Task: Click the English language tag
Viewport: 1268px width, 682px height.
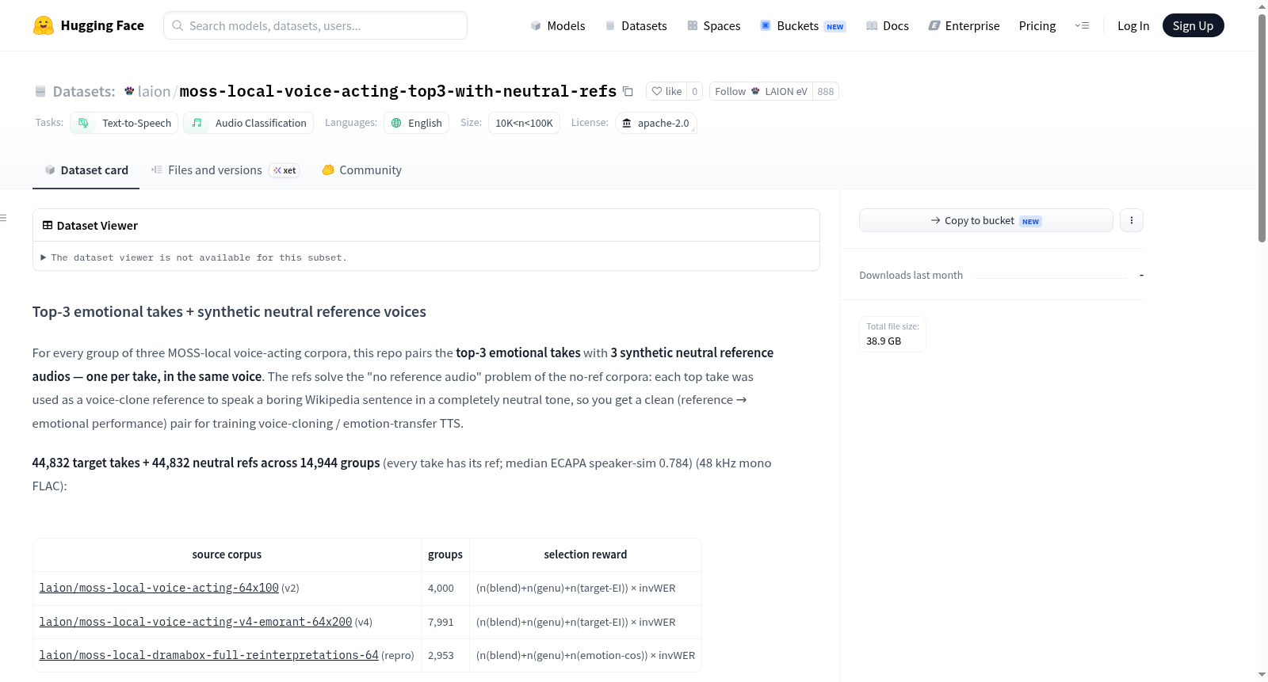Action: (x=417, y=123)
